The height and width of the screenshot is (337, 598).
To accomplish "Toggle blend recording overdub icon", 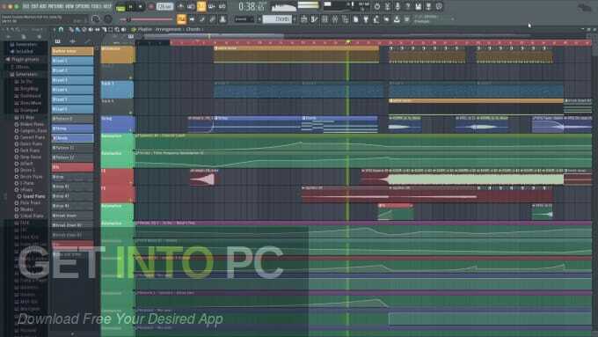I will click(x=212, y=6).
